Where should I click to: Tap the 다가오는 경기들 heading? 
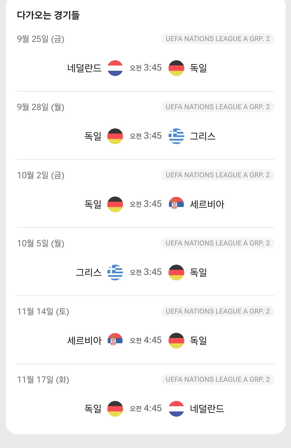coord(48,15)
